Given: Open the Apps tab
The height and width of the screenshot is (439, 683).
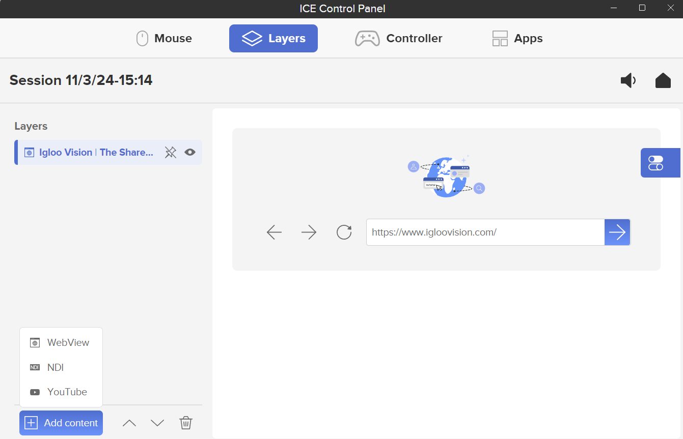Looking at the screenshot, I should point(517,39).
